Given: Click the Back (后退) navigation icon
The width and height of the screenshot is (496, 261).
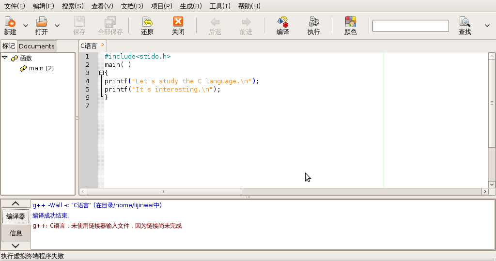Looking at the screenshot, I should (215, 22).
